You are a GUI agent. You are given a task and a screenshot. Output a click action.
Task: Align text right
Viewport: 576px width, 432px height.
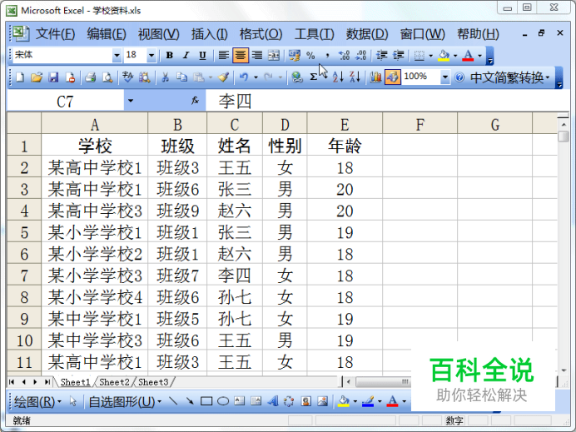[256, 56]
